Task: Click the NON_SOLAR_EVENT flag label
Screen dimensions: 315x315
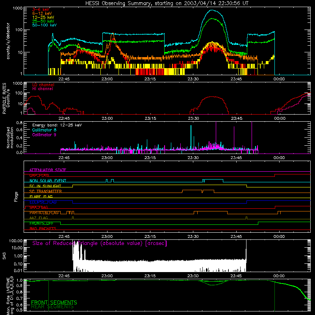Action: (x=48, y=181)
